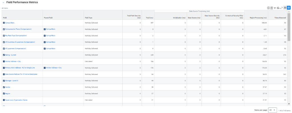Sort by Contextual Security Filter (ms) header
The height and width of the screenshot is (113, 292).
tap(234, 17)
